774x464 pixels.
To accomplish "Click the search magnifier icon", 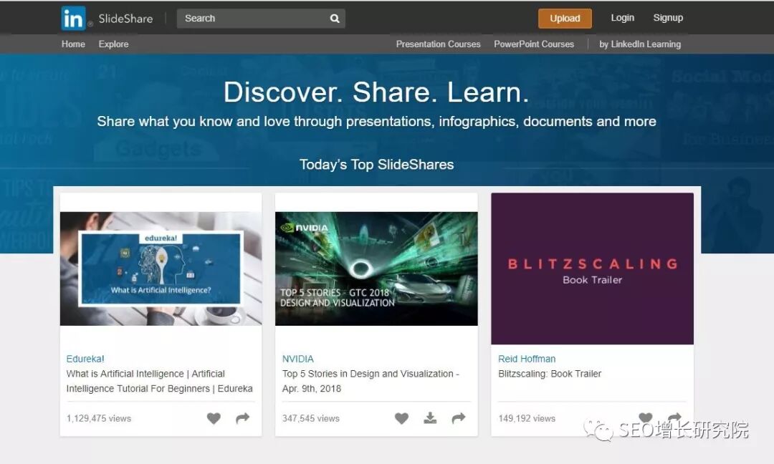I will coord(335,19).
